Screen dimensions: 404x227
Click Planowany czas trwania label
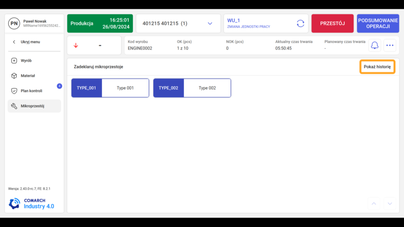coord(345,42)
